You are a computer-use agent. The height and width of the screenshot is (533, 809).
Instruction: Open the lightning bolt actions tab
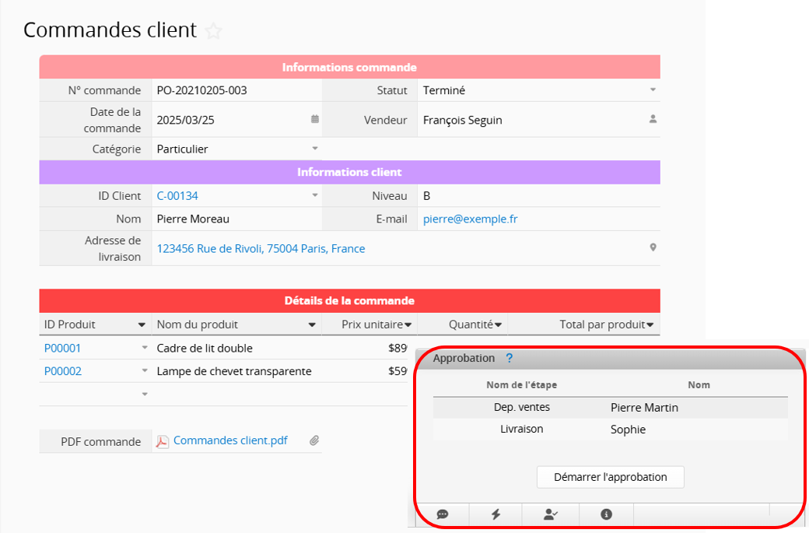[496, 514]
